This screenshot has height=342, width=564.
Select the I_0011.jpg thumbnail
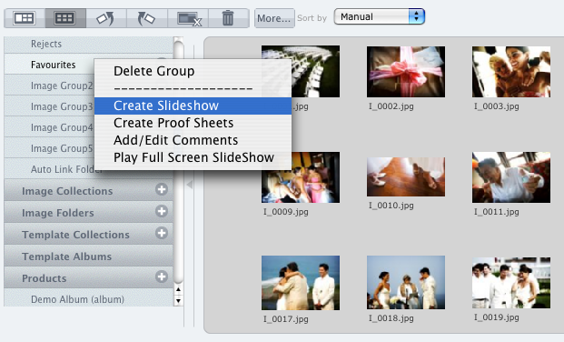(x=511, y=177)
